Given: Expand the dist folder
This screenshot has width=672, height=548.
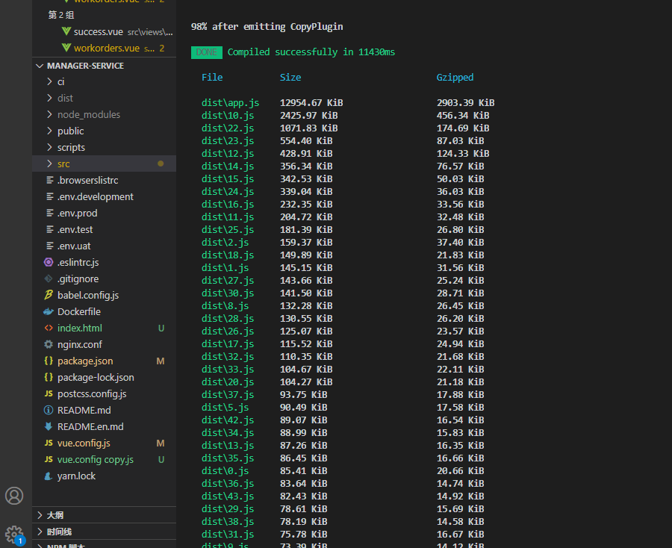Looking at the screenshot, I should [x=49, y=98].
